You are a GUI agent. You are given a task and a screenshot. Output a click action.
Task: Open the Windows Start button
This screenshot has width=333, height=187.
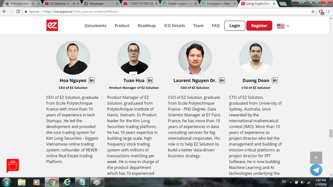6,182
